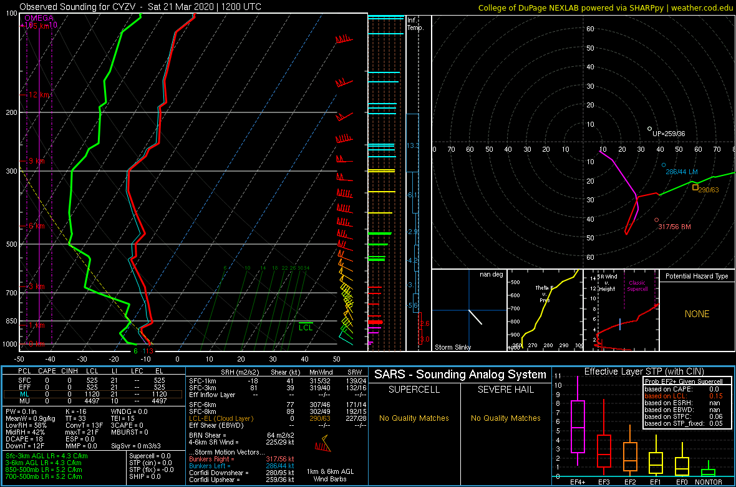Click the 'PW = 0.1in' value
The width and height of the screenshot is (736, 487).
click(x=22, y=412)
